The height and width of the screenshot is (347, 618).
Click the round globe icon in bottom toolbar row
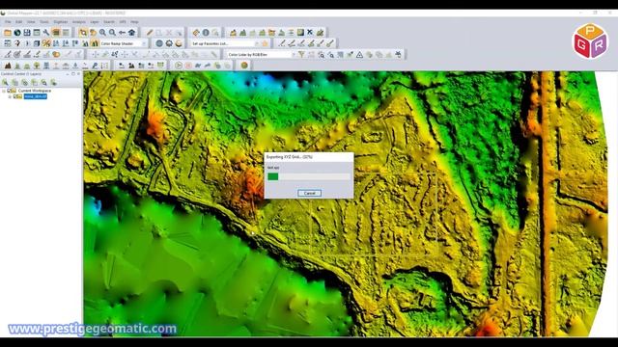click(244, 66)
